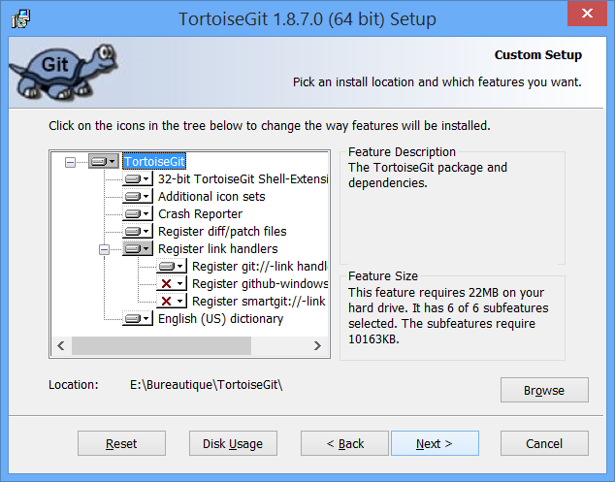Collapse the Register link handlers node
This screenshot has height=482, width=615.
pos(105,249)
